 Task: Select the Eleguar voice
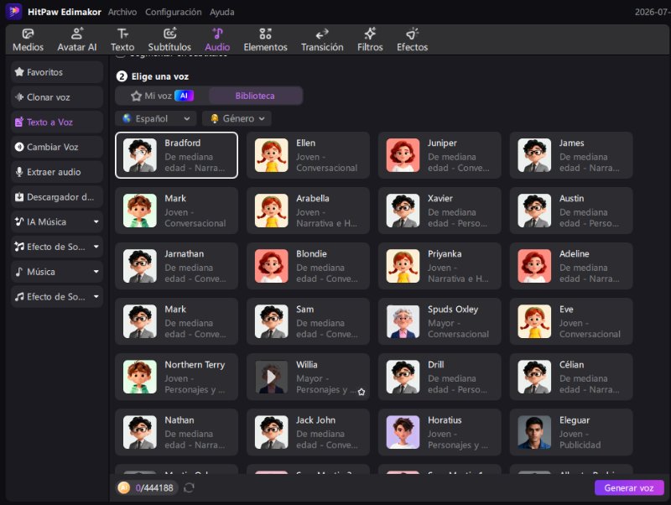571,432
